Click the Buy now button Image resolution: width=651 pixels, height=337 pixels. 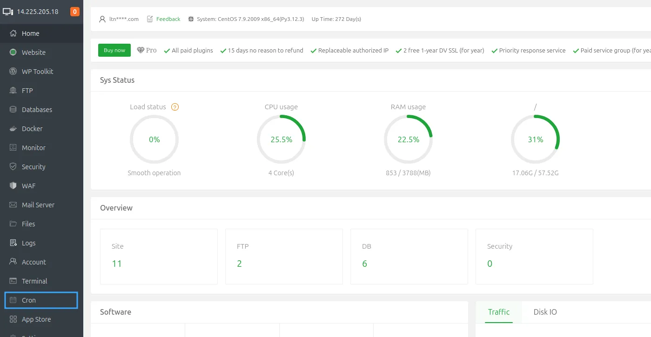point(114,50)
